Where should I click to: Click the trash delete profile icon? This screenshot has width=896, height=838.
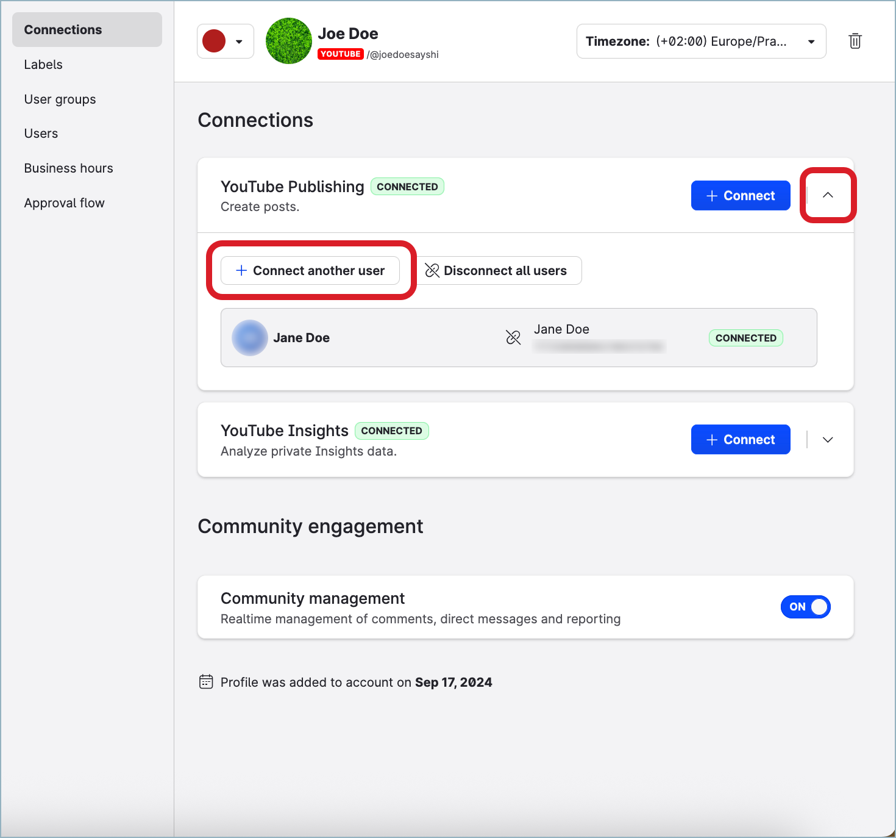tap(855, 41)
